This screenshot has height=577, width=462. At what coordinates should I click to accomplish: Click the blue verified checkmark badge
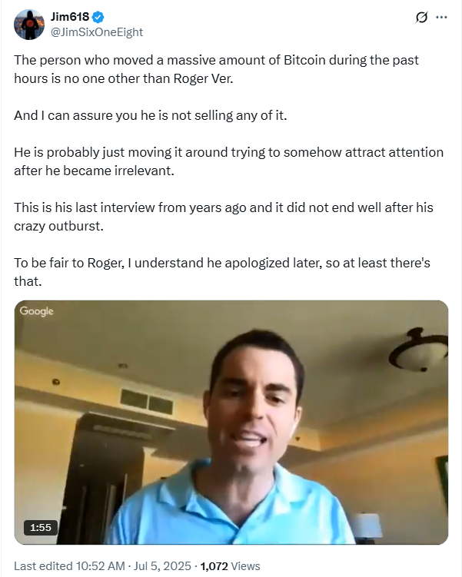98,17
